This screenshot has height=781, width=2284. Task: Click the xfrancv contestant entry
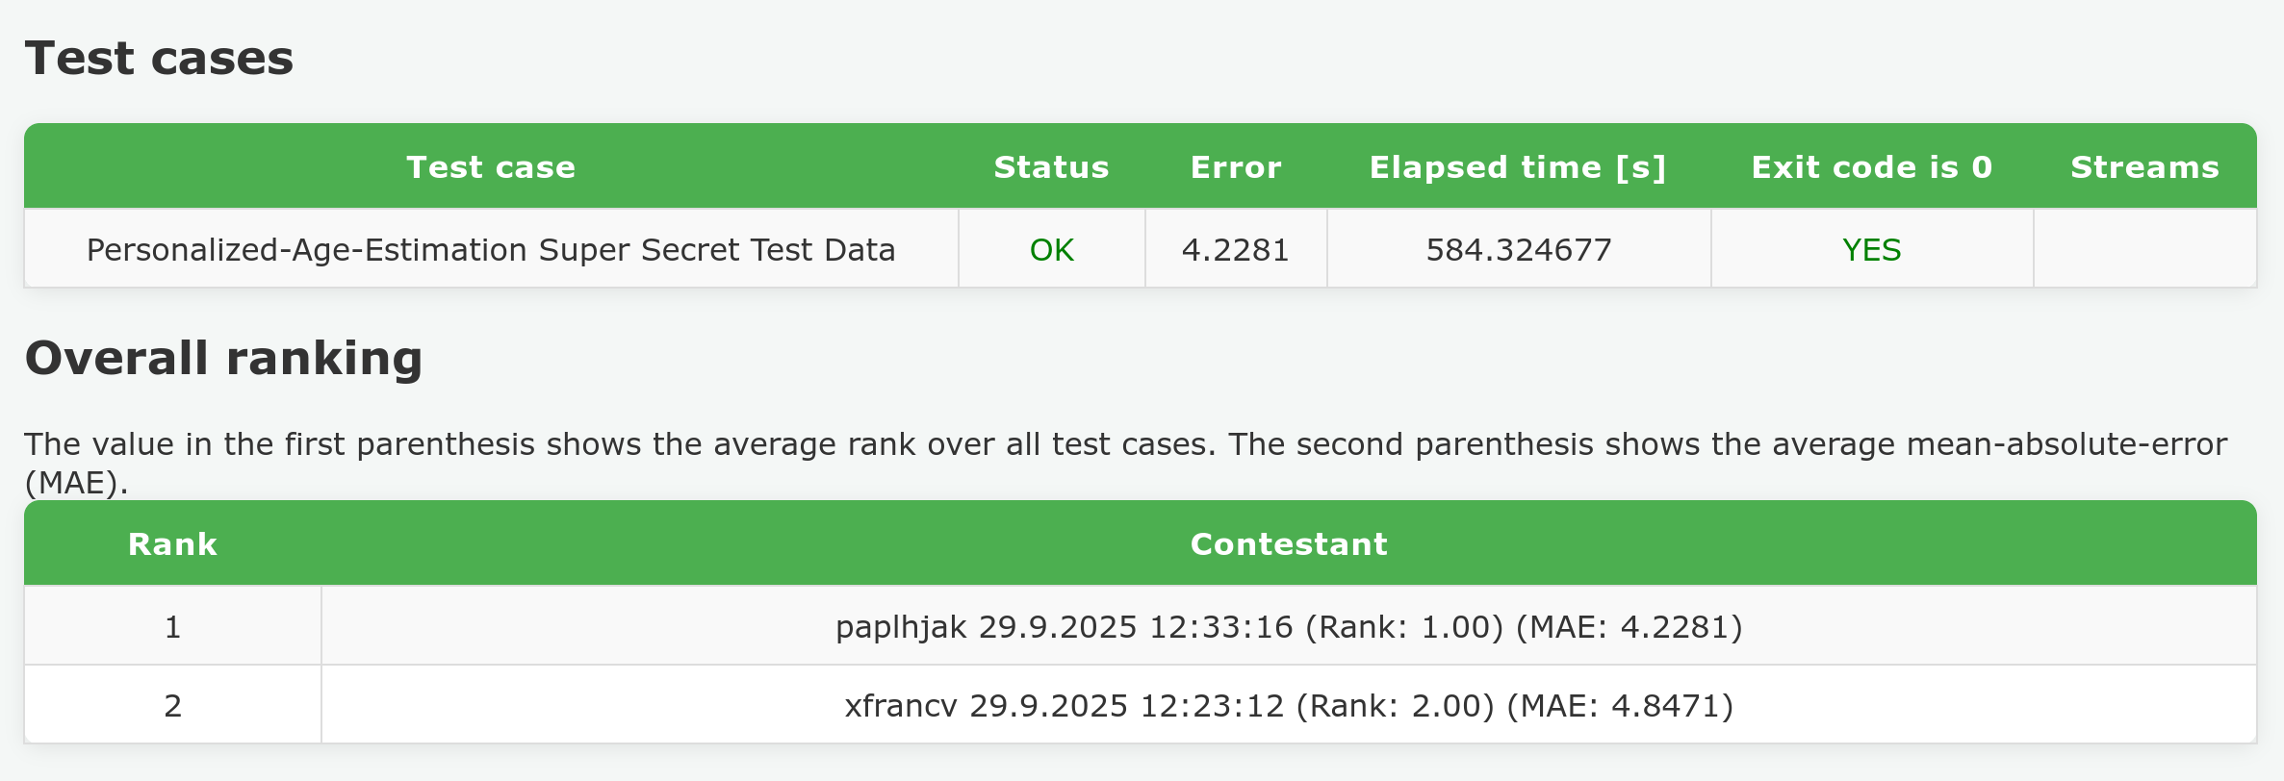(x=1289, y=706)
